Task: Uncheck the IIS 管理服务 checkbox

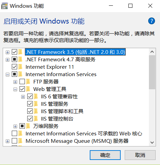Action: coord(30,104)
